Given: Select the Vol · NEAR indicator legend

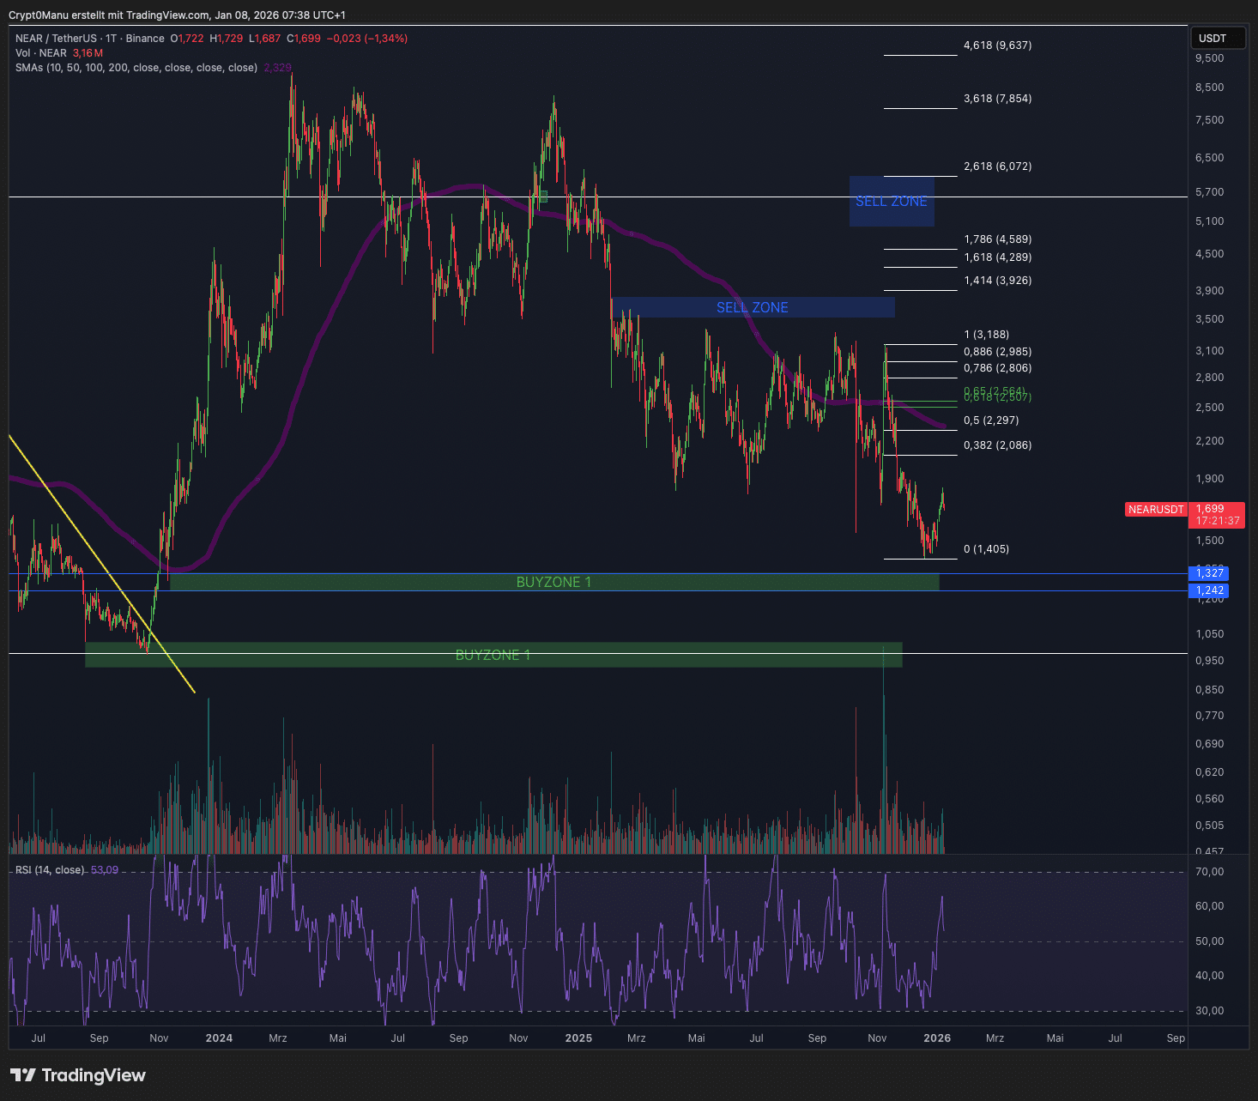Looking at the screenshot, I should (41, 53).
